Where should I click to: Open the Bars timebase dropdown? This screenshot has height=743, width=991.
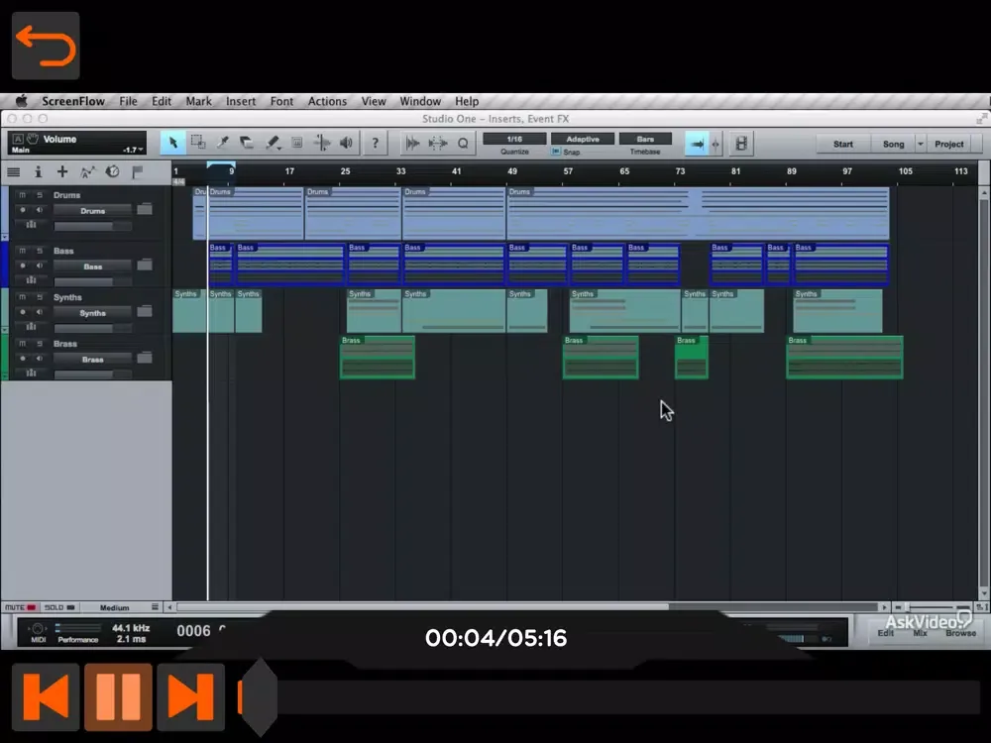pyautogui.click(x=645, y=139)
